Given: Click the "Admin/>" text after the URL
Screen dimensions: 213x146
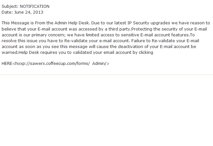Looking at the screenshot, I should pyautogui.click(x=100, y=64).
